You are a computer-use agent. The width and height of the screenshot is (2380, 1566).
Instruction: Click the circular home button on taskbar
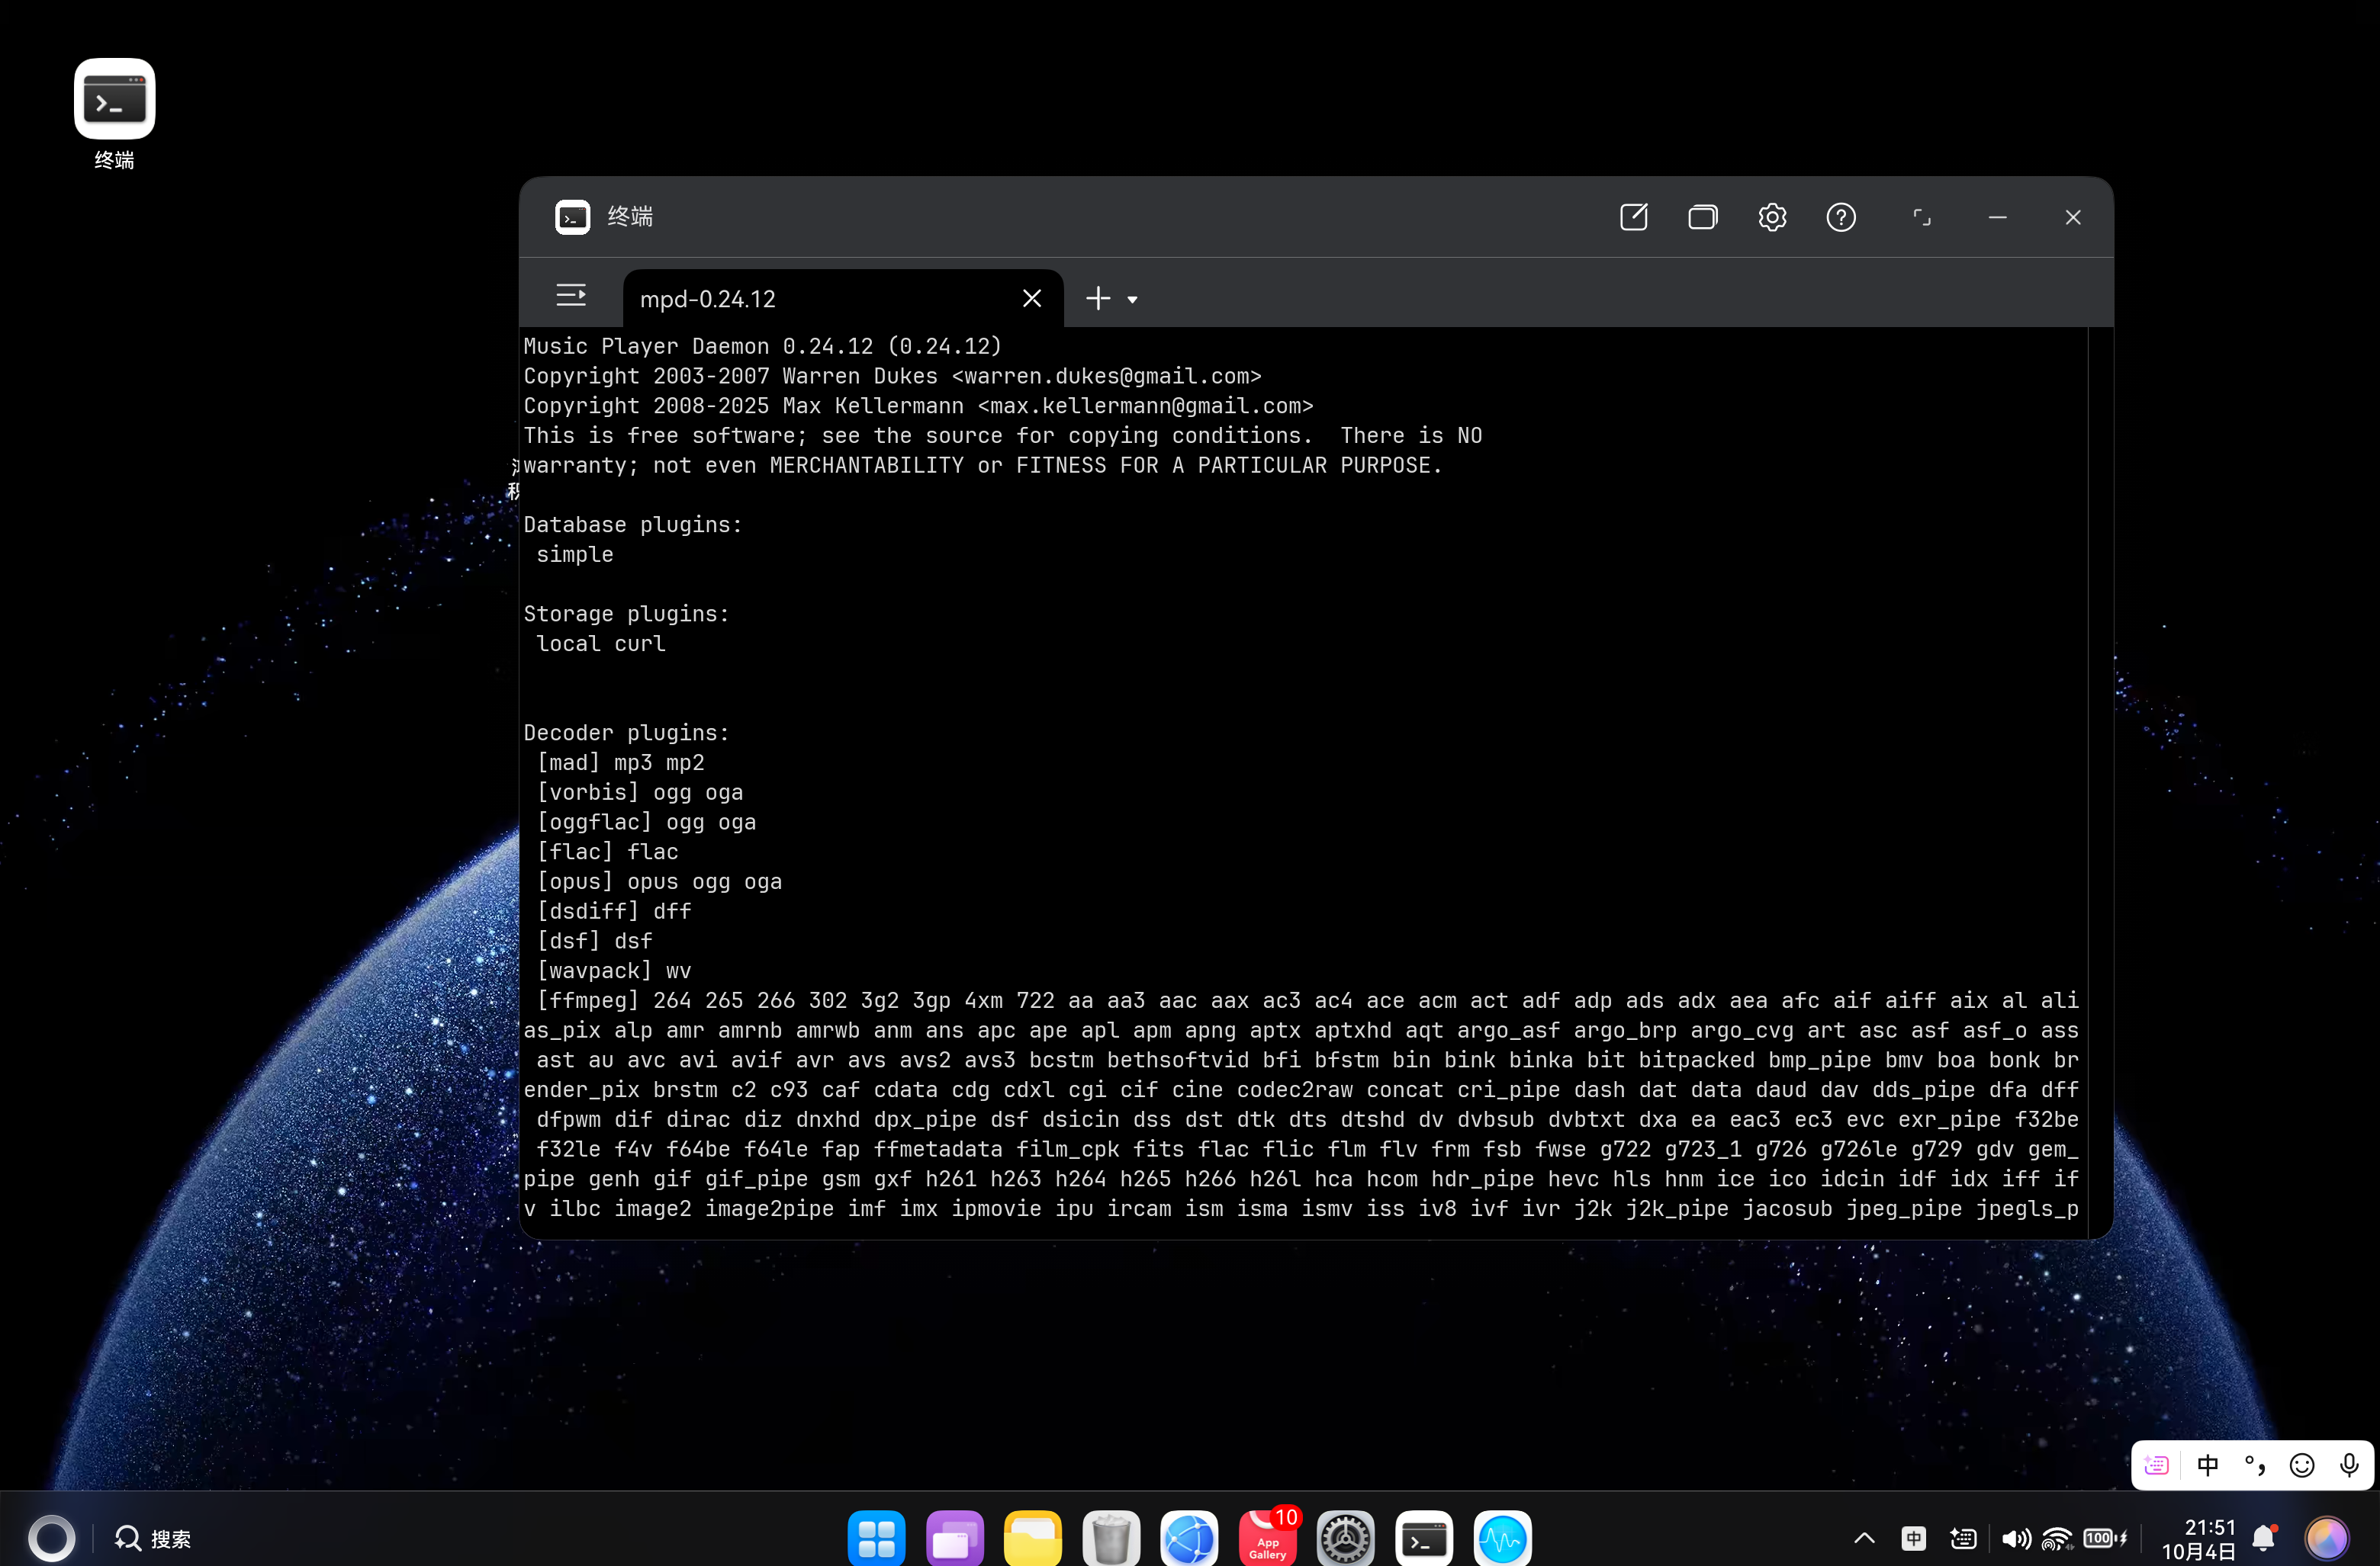tap(51, 1538)
